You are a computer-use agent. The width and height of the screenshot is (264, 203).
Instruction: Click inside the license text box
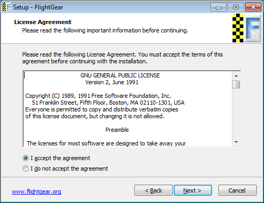128,109
